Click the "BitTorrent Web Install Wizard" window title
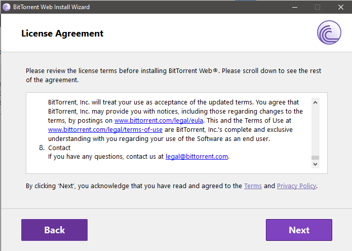Viewport: 352px width, 251px height. coord(51,7)
